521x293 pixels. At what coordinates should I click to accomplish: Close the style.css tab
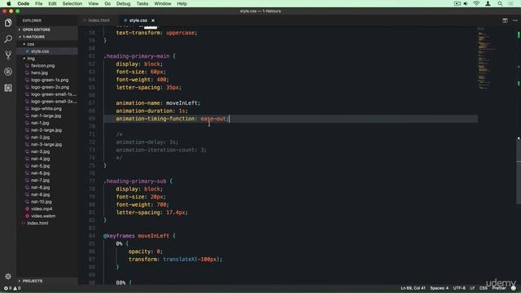pyautogui.click(x=153, y=20)
